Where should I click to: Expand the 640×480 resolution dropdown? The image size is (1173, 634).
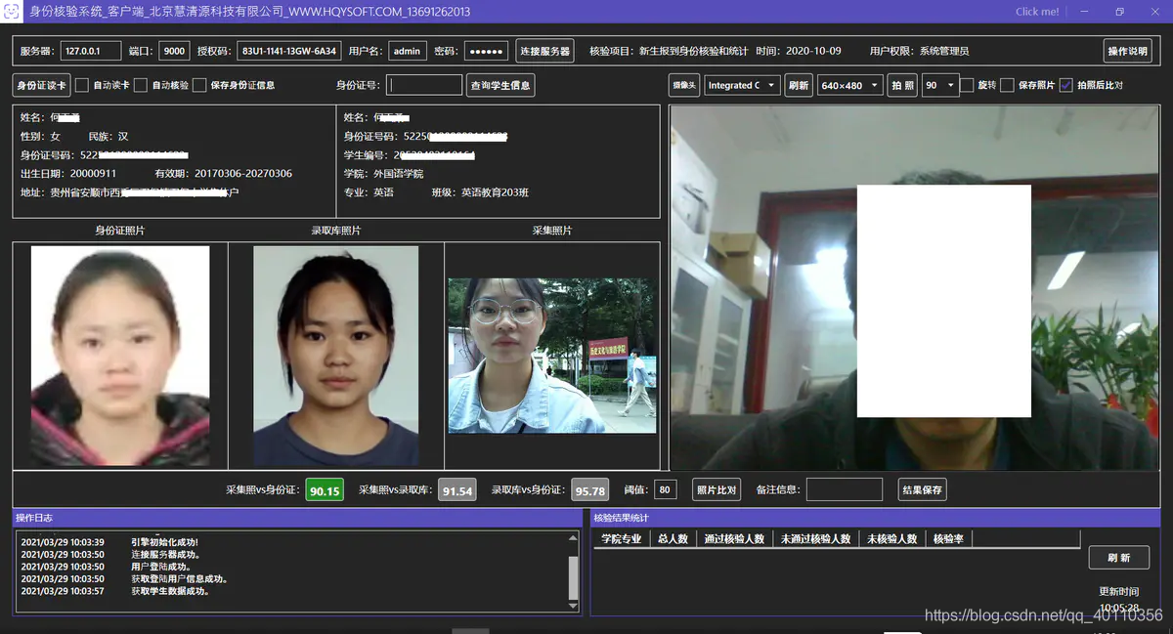(849, 85)
